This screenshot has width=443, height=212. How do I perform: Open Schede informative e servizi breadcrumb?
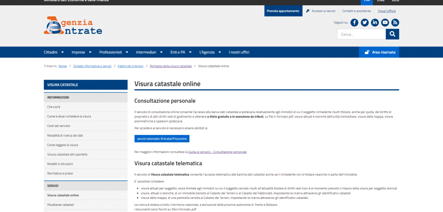pos(92,66)
